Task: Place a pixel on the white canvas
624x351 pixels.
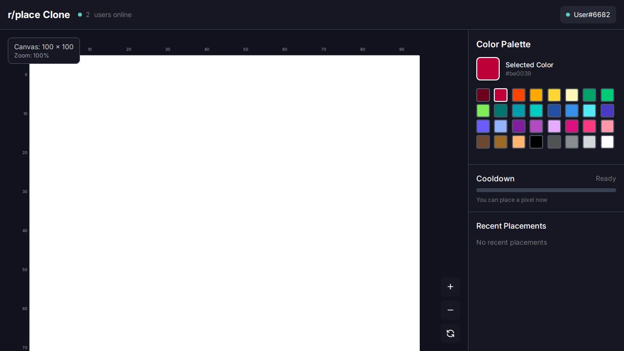Action: [x=224, y=203]
